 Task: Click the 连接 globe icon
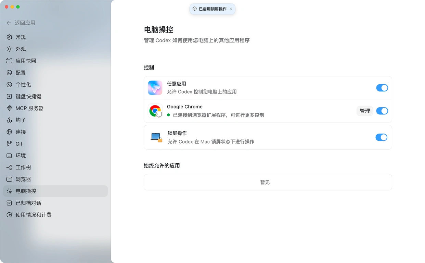point(9,132)
